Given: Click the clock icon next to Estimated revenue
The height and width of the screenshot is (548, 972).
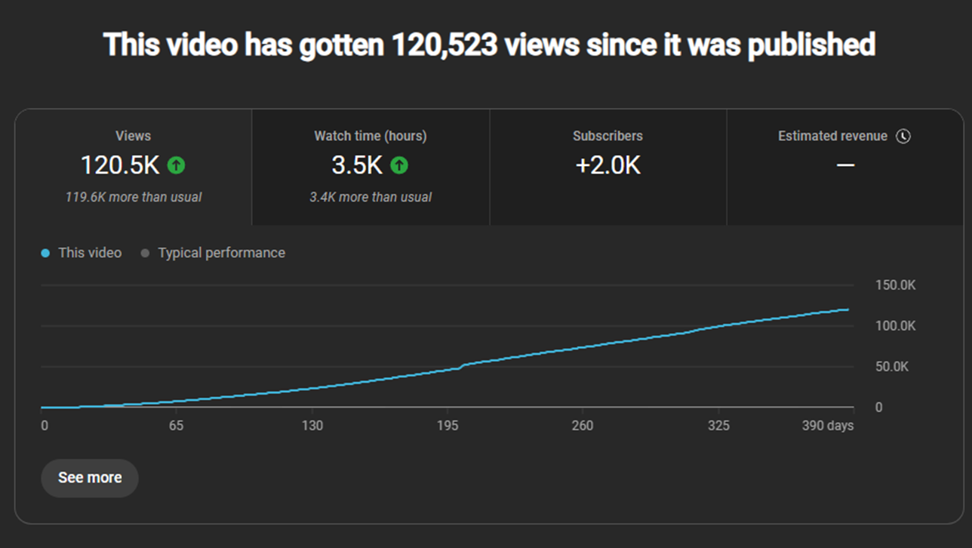Looking at the screenshot, I should [x=903, y=137].
